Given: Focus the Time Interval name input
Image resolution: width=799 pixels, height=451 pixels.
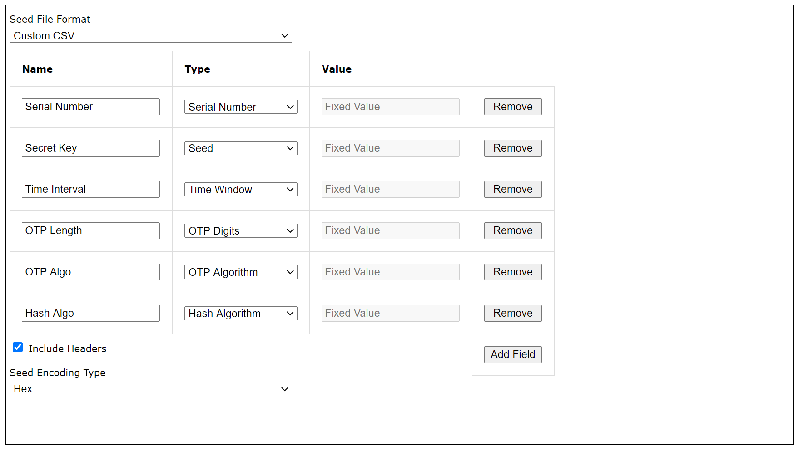Looking at the screenshot, I should pyautogui.click(x=91, y=190).
